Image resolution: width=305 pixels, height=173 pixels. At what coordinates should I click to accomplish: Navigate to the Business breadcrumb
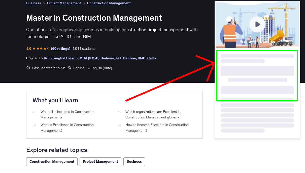33,3
